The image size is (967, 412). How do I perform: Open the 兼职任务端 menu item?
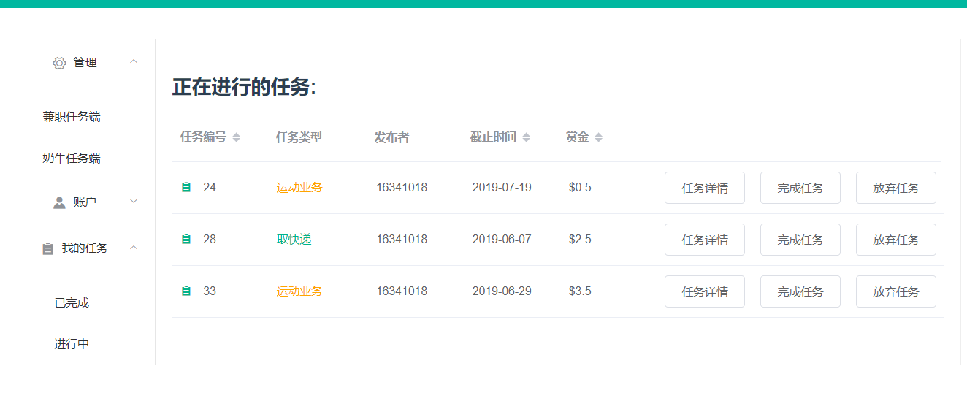coord(72,117)
